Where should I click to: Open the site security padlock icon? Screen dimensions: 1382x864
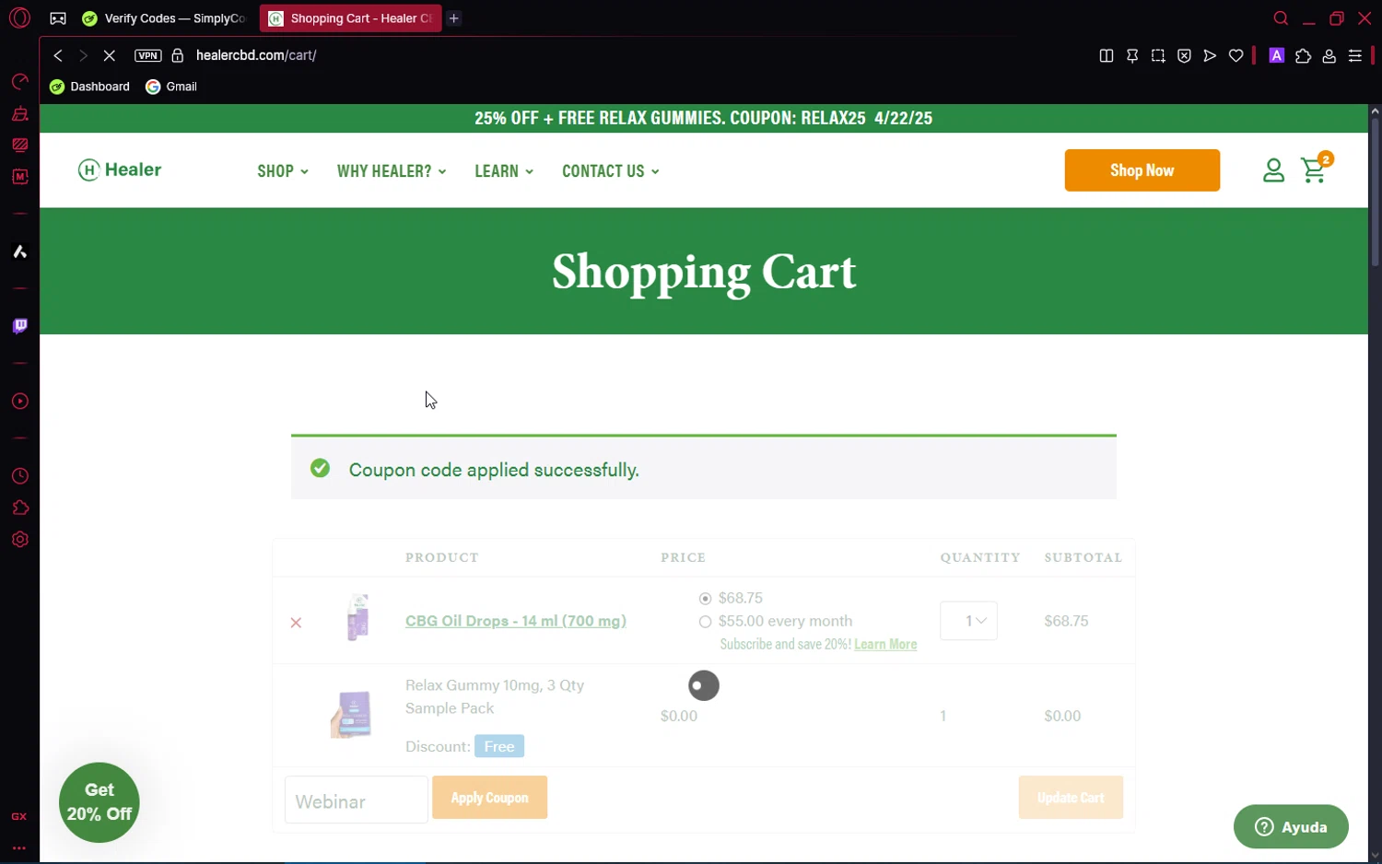pyautogui.click(x=178, y=55)
